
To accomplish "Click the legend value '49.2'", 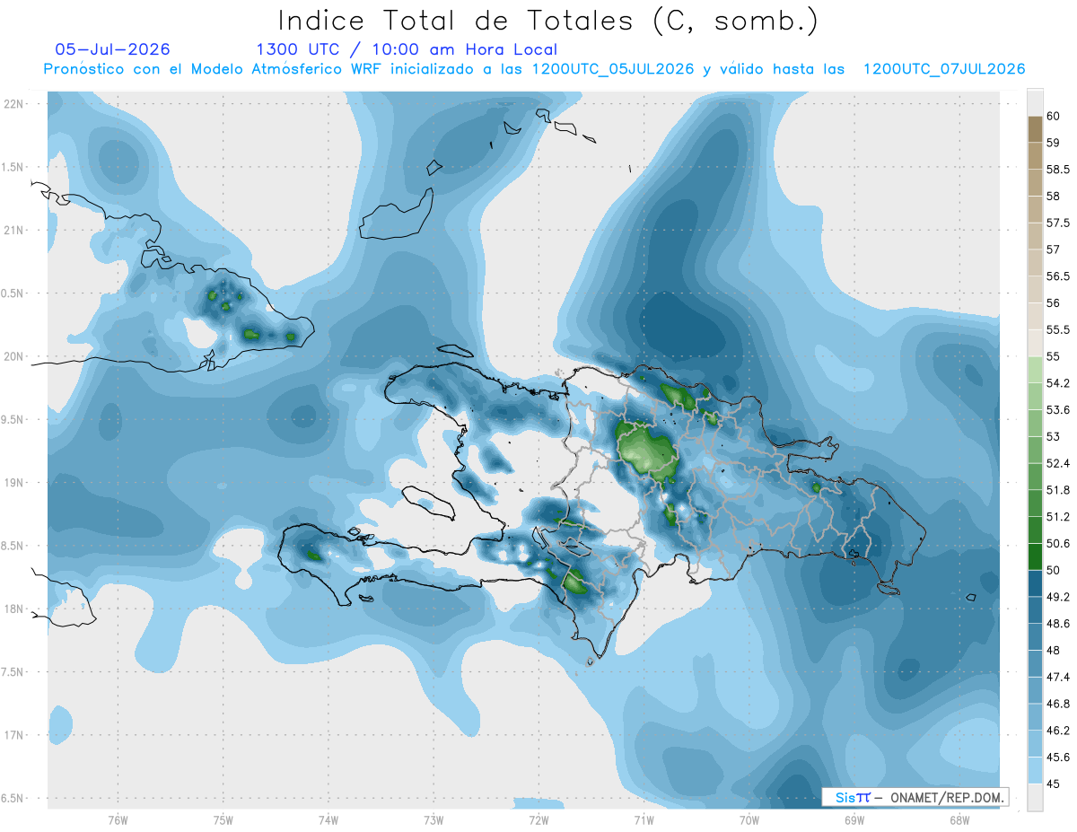I will pos(1058,597).
